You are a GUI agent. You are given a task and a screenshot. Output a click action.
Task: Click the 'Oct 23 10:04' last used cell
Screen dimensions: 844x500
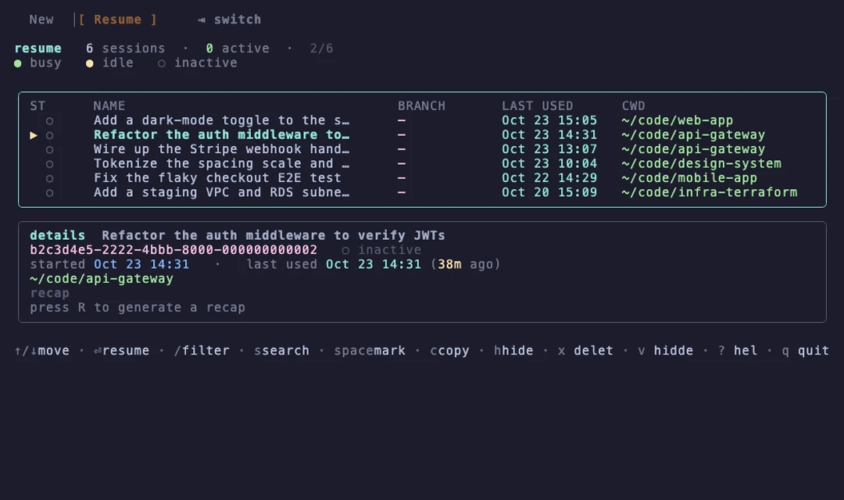549,163
